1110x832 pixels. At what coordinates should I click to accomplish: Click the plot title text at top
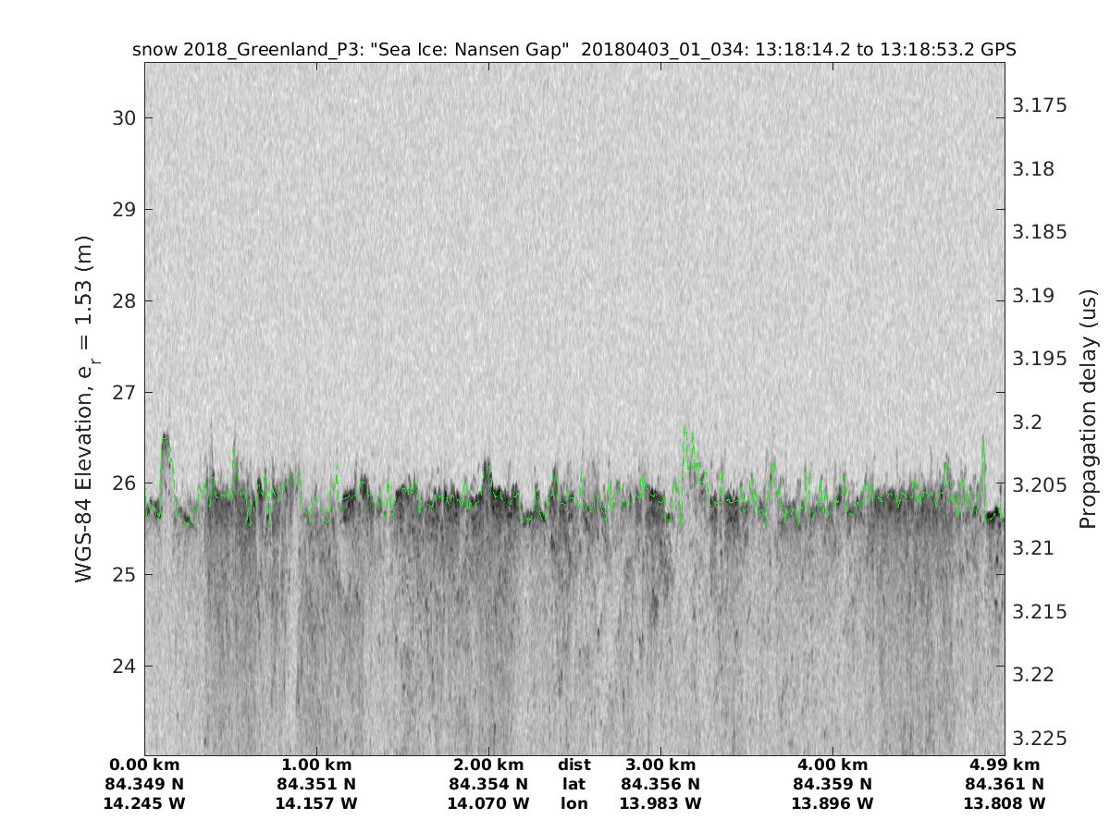574,50
